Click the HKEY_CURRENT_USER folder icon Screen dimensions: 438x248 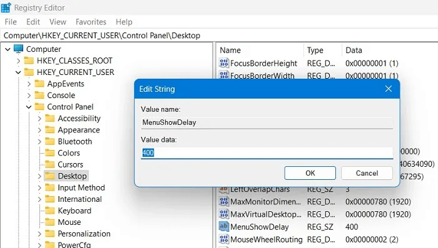29,72
